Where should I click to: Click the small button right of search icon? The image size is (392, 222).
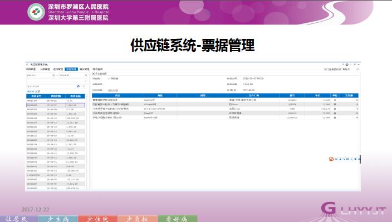click(x=84, y=86)
